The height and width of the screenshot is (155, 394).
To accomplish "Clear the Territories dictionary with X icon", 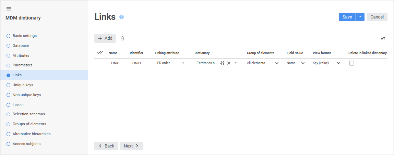I will tap(229, 63).
